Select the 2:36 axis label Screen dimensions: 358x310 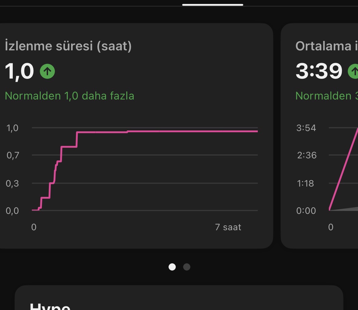(307, 155)
